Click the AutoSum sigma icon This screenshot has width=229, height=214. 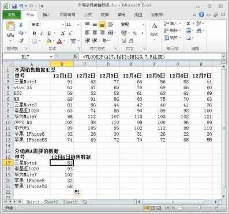[189, 24]
